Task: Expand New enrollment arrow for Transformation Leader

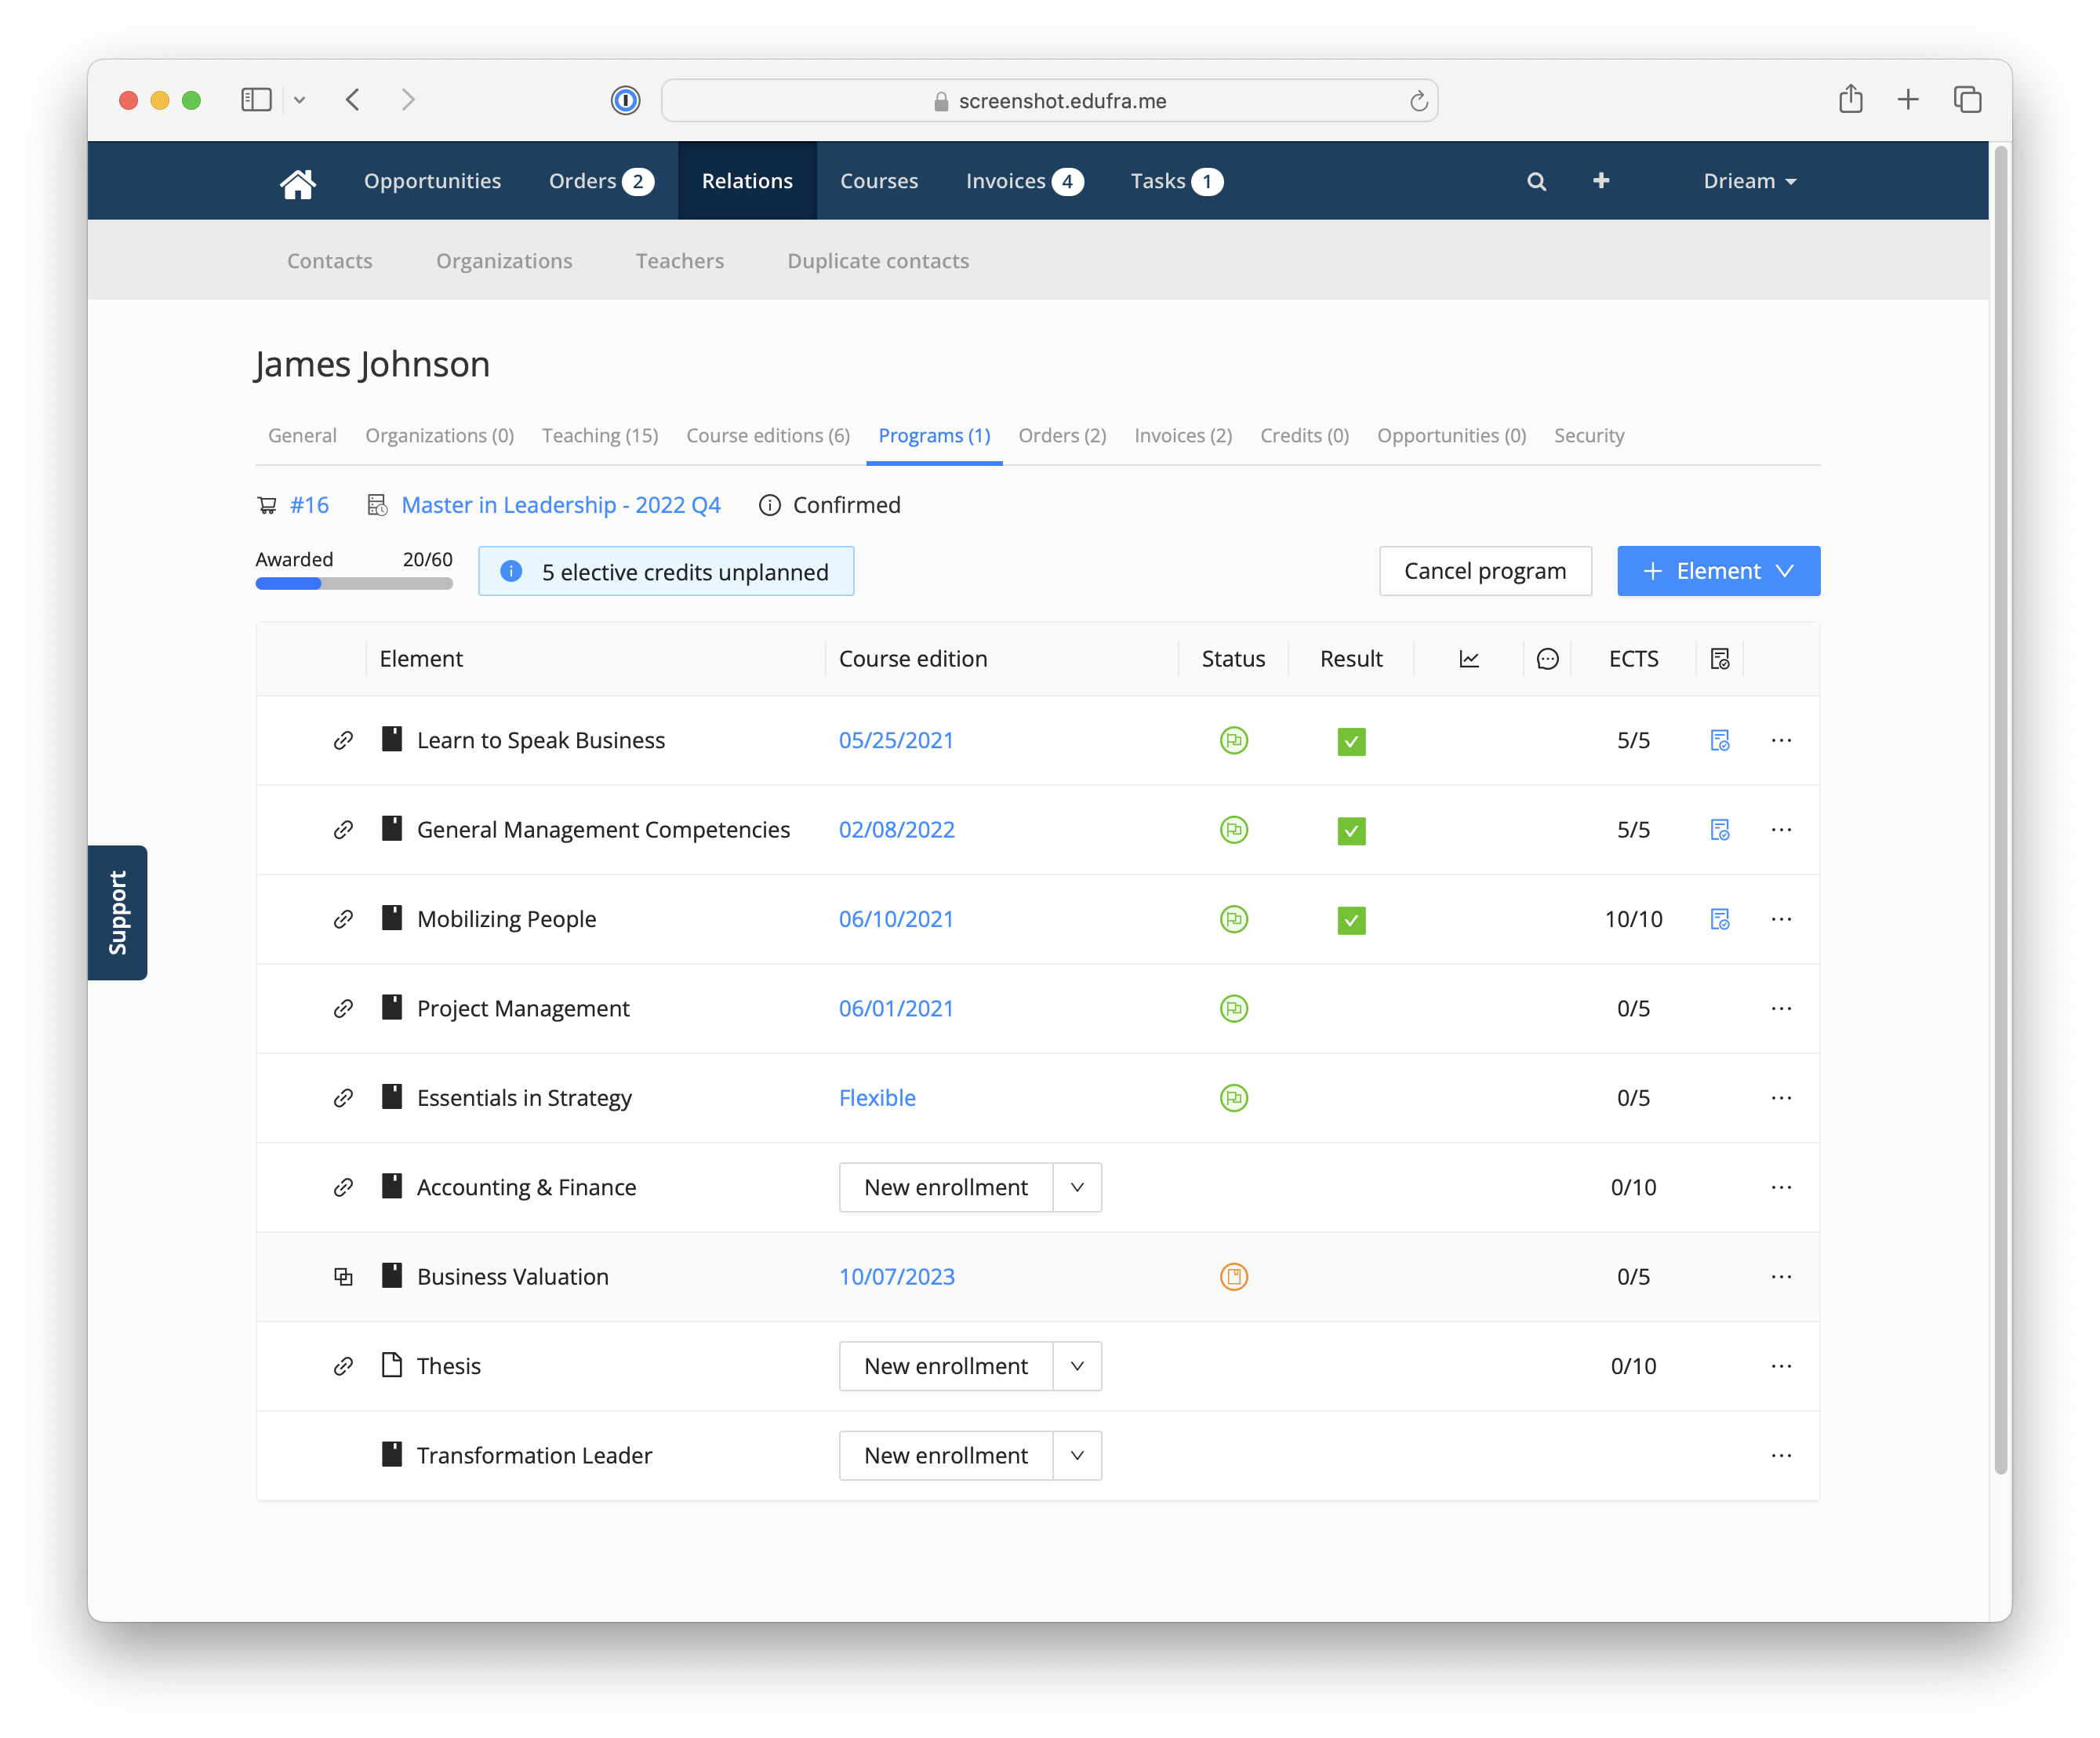Action: click(x=1077, y=1455)
